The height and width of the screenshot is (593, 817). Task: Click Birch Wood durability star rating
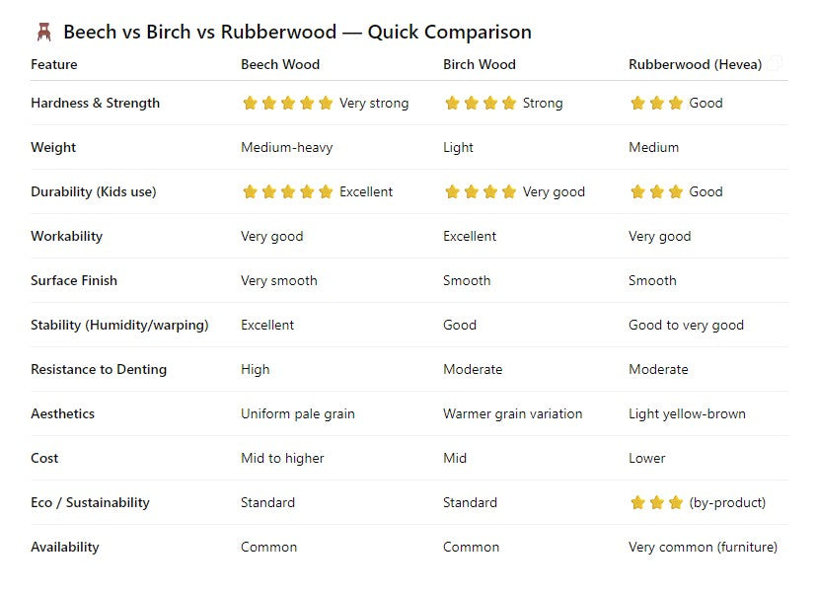481,191
